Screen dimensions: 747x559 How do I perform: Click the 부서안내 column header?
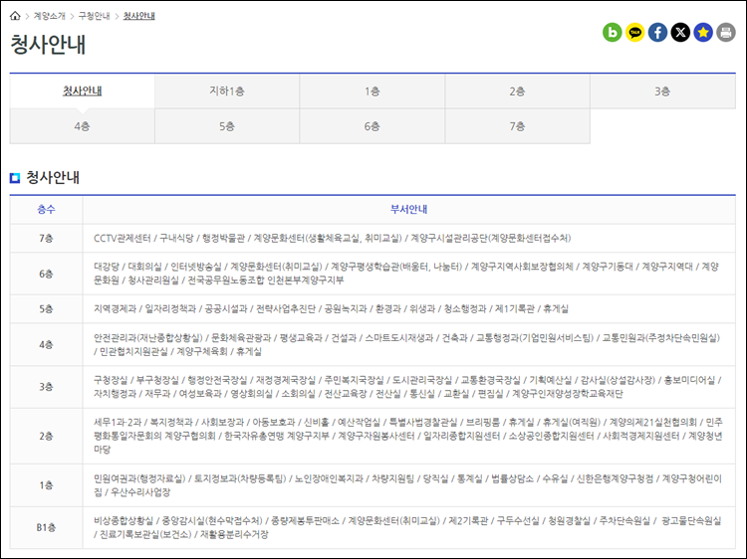[408, 209]
